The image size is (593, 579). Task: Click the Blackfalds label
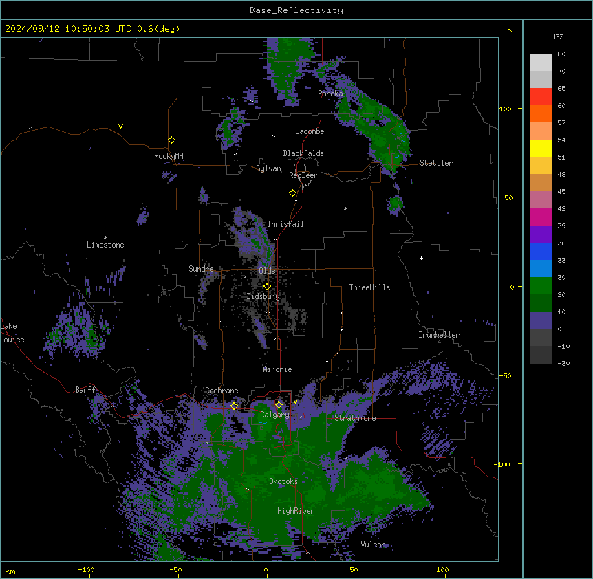point(303,153)
